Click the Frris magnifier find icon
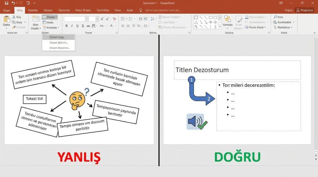Screen dimensions: 318x177 click(x=275, y=17)
